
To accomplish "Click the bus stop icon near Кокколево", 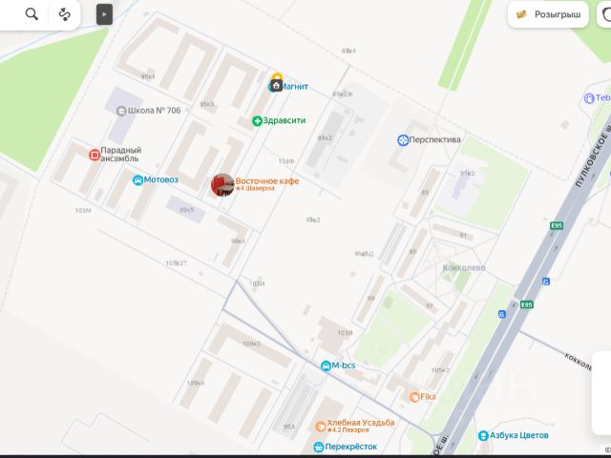I will [546, 281].
